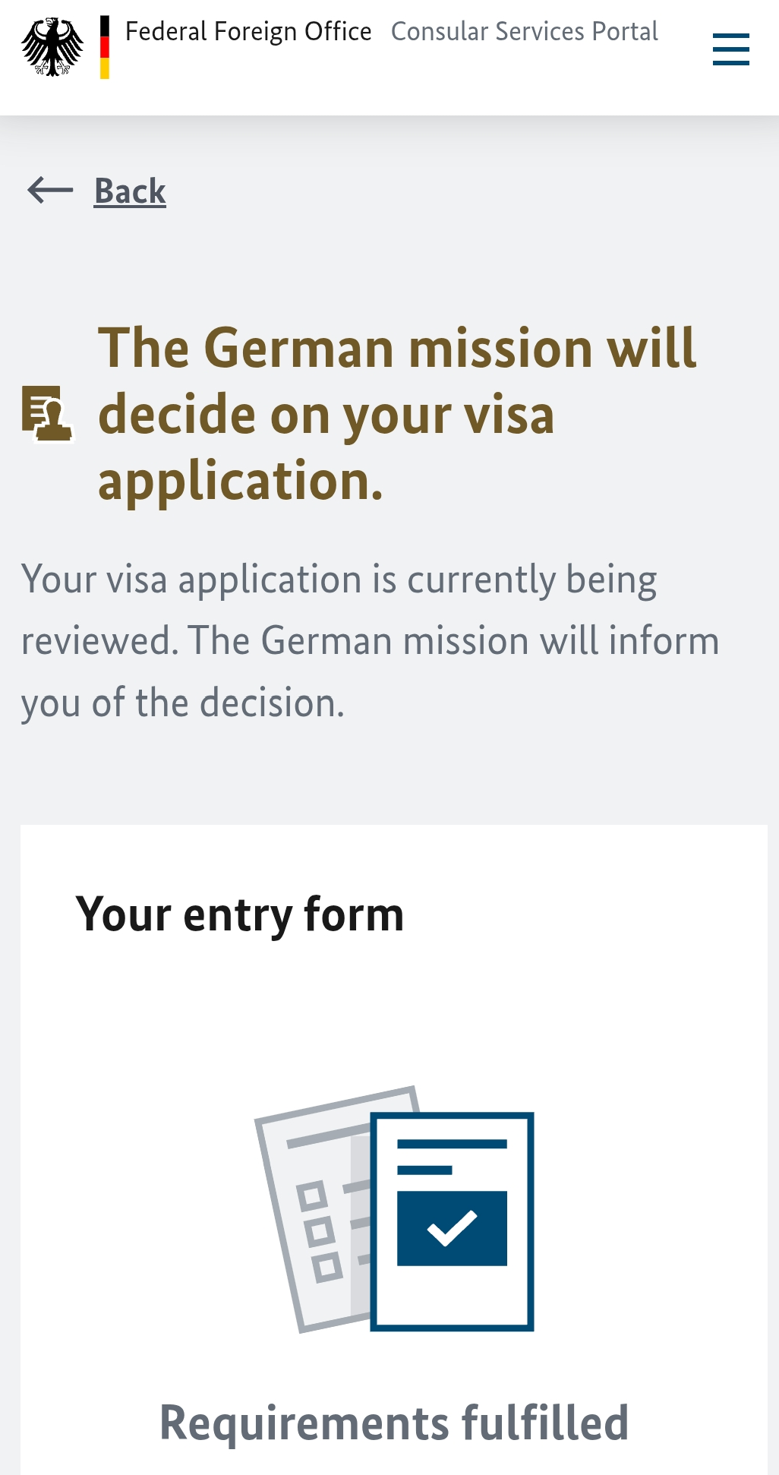The height and width of the screenshot is (1475, 779).
Task: Click 'you of the decision.' text line
Action: pyautogui.click(x=183, y=703)
